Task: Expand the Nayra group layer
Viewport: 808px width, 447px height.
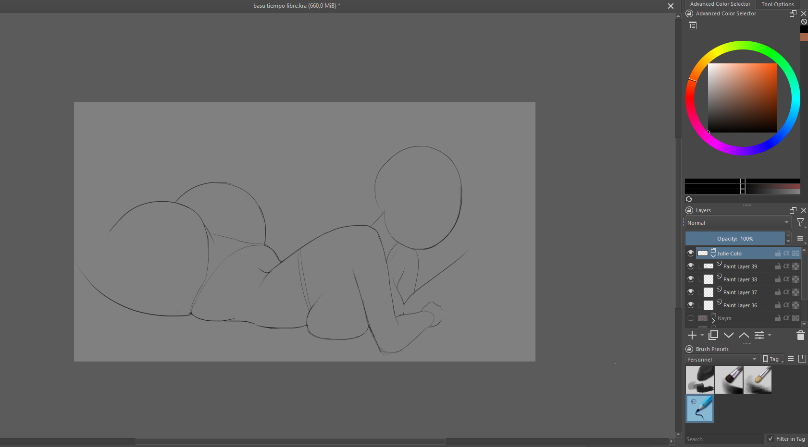Action: pyautogui.click(x=713, y=320)
